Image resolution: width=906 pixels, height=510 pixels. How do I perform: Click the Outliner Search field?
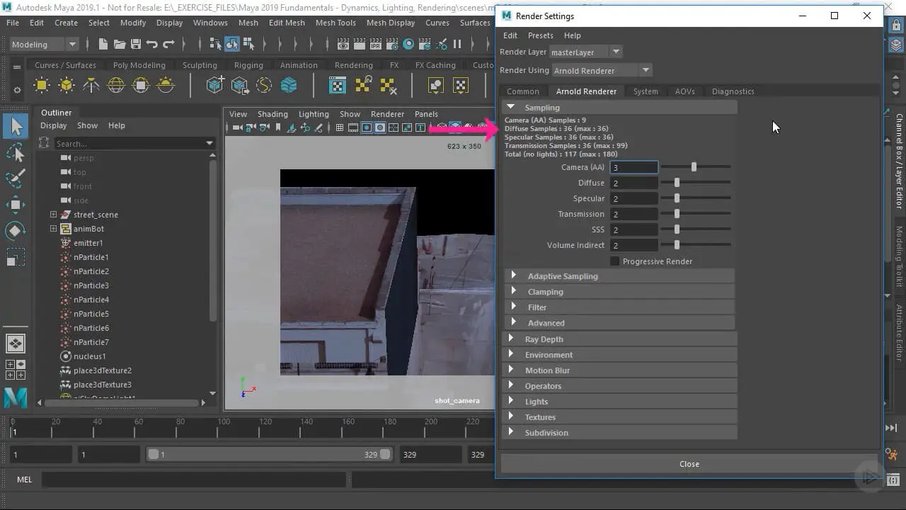134,144
